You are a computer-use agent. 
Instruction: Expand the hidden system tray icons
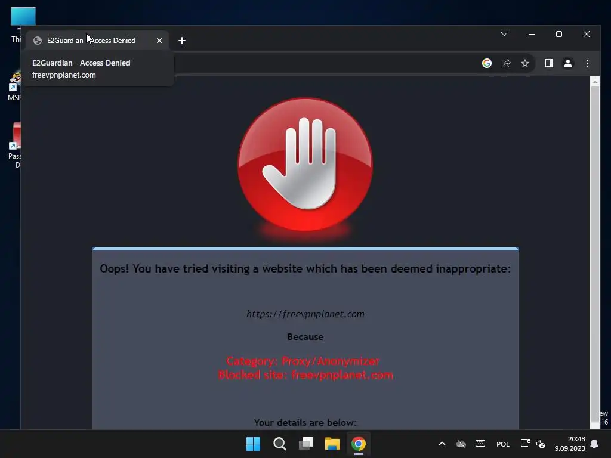coord(442,444)
